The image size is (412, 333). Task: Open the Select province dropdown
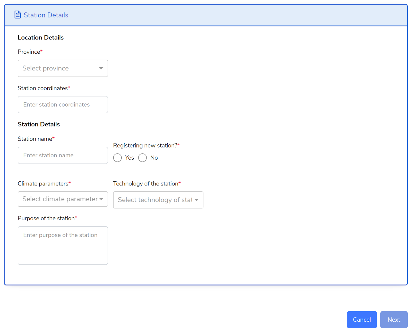[x=63, y=68]
